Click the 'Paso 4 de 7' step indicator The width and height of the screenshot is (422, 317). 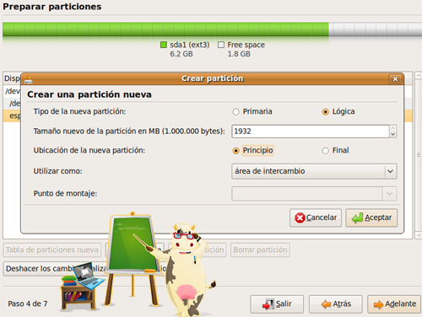[x=28, y=304]
